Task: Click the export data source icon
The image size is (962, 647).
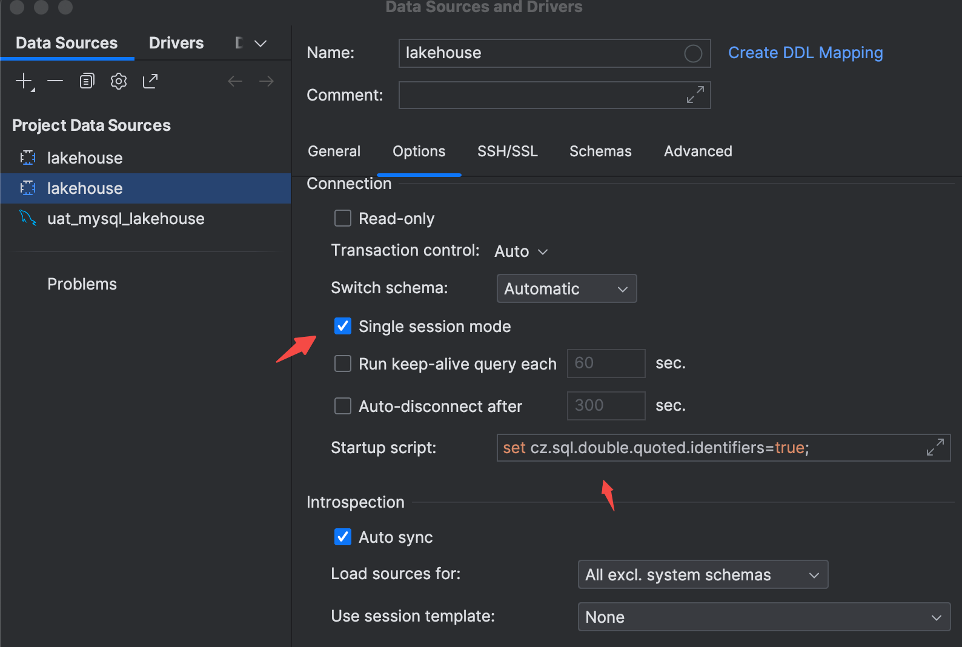Action: click(x=150, y=81)
